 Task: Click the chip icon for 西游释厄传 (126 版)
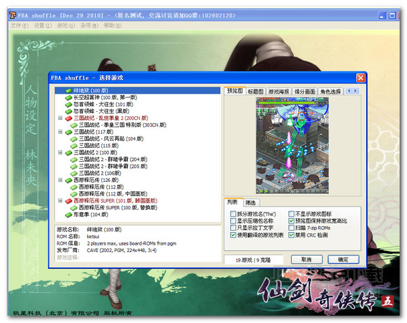tap(68, 180)
